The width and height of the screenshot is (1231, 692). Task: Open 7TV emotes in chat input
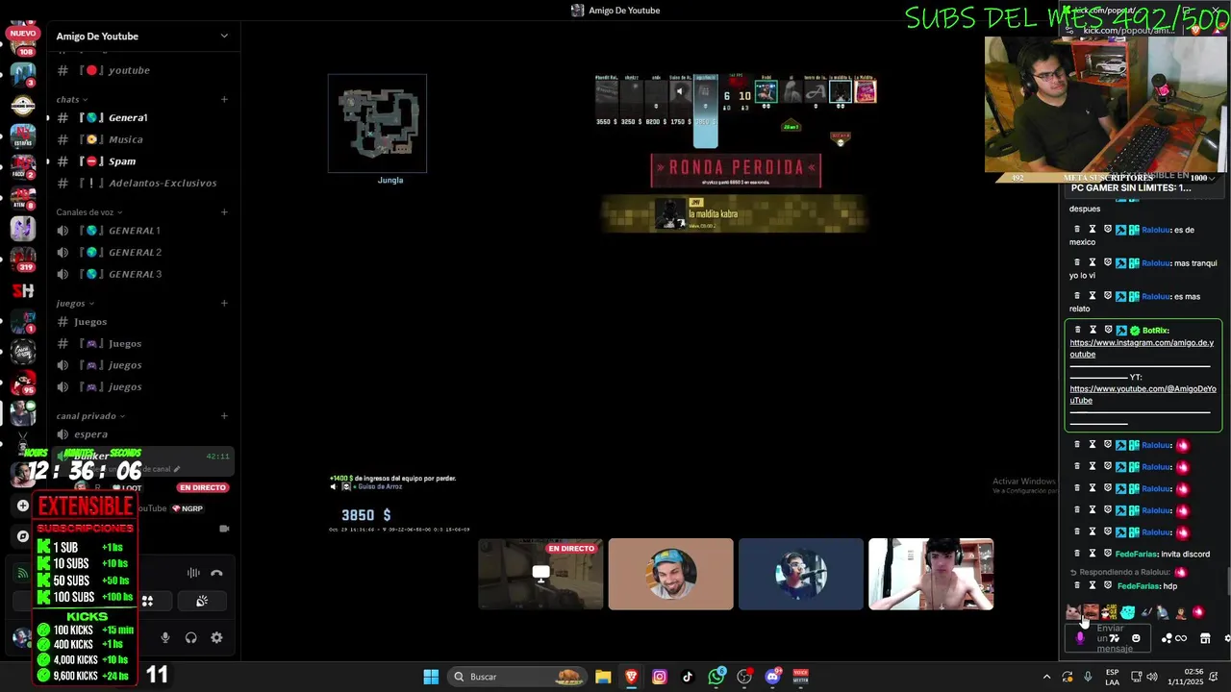coord(1115,638)
